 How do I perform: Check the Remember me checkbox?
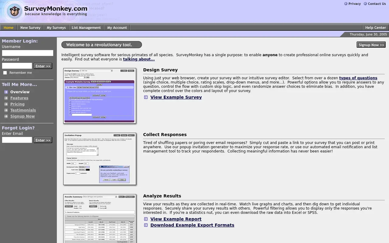coord(5,73)
